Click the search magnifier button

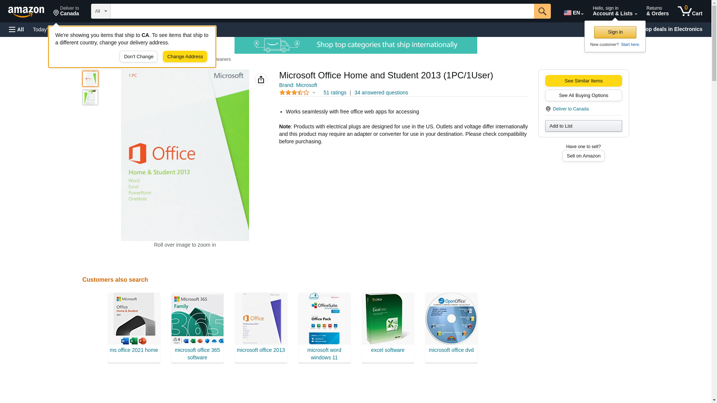tap(542, 11)
